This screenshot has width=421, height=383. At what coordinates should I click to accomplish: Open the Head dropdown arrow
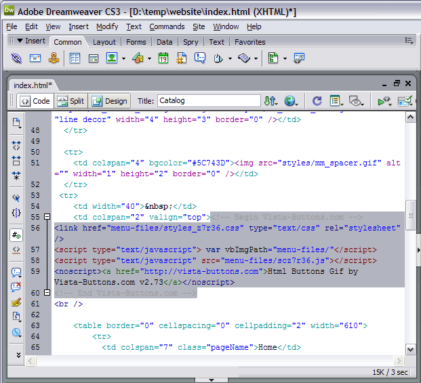coord(230,58)
